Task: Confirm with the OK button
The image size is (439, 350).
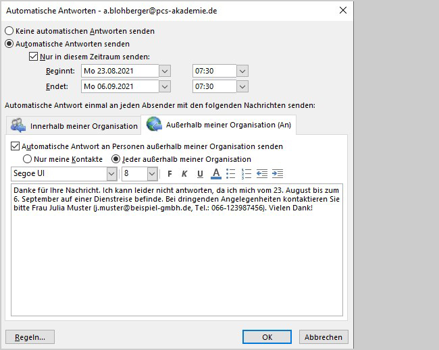Action: click(267, 337)
